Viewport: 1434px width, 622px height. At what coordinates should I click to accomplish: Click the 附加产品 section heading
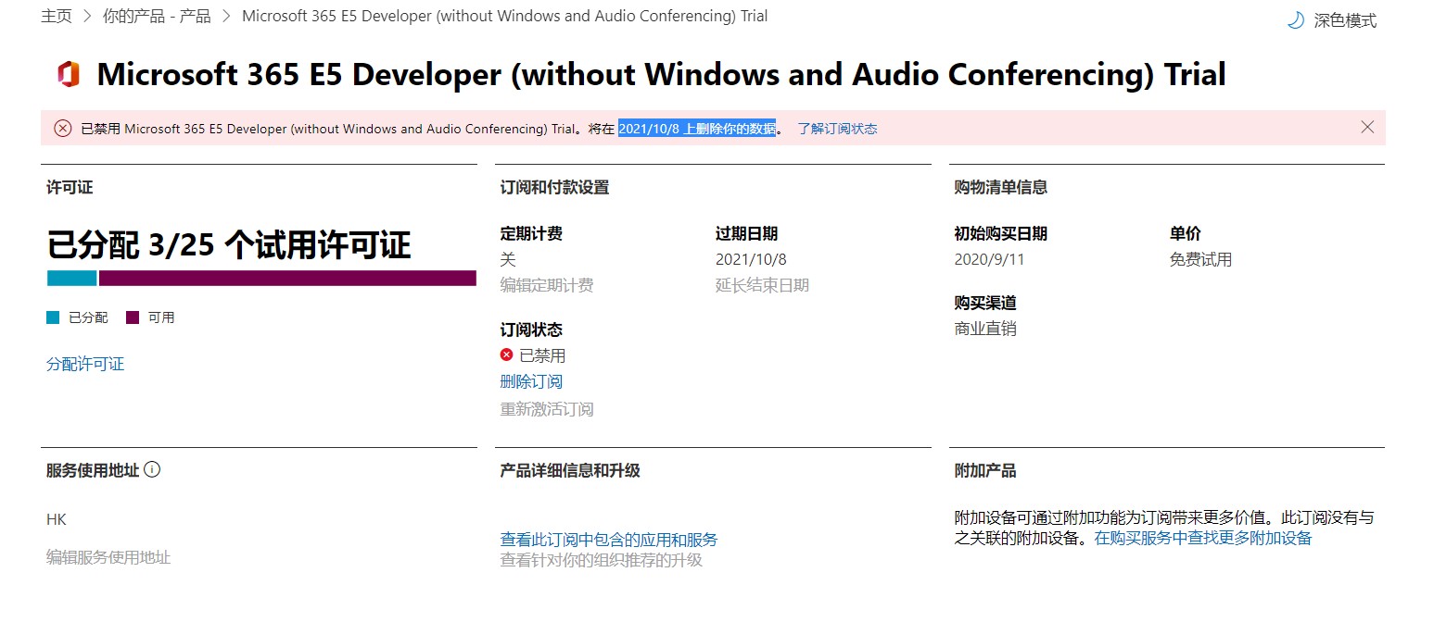[984, 470]
